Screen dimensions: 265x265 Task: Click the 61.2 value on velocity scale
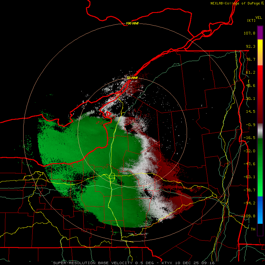click(x=251, y=72)
